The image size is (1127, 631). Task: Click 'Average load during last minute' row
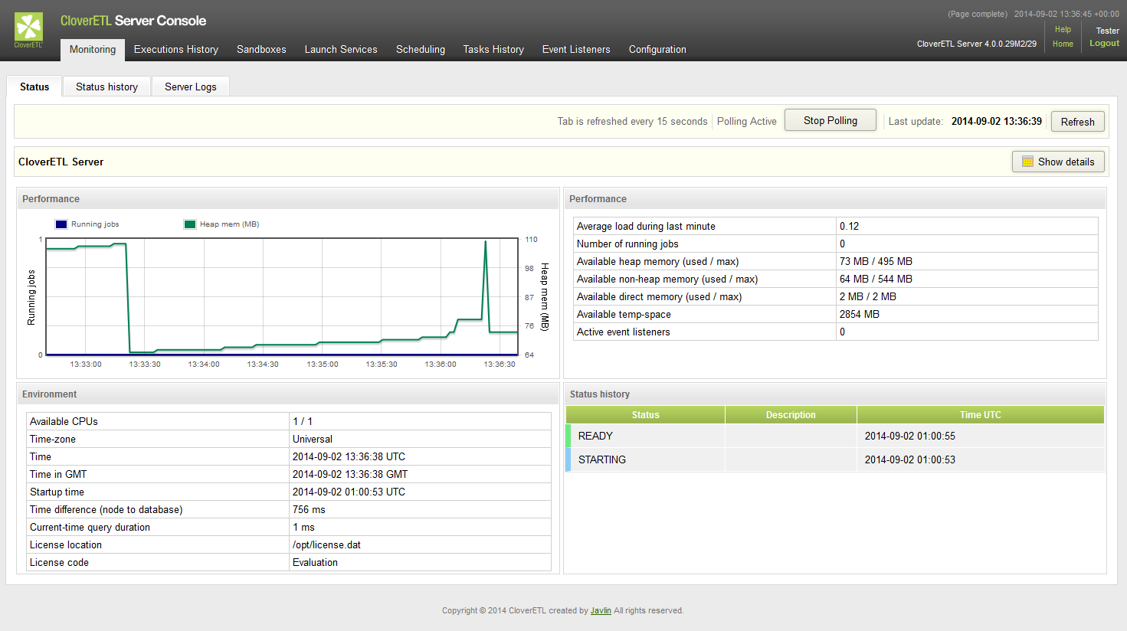tap(836, 226)
